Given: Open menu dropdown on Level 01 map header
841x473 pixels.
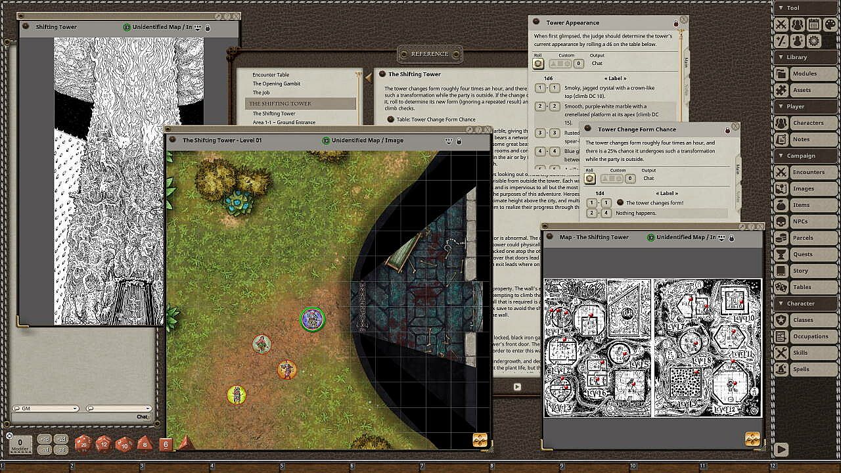Looking at the screenshot, I should [449, 141].
